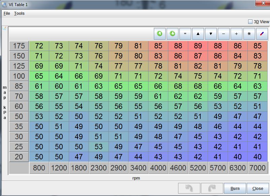This screenshot has height=196, width=270.
Task: Select cell 40 at 20 kPa, 7000 rpm
Action: (x=258, y=157)
